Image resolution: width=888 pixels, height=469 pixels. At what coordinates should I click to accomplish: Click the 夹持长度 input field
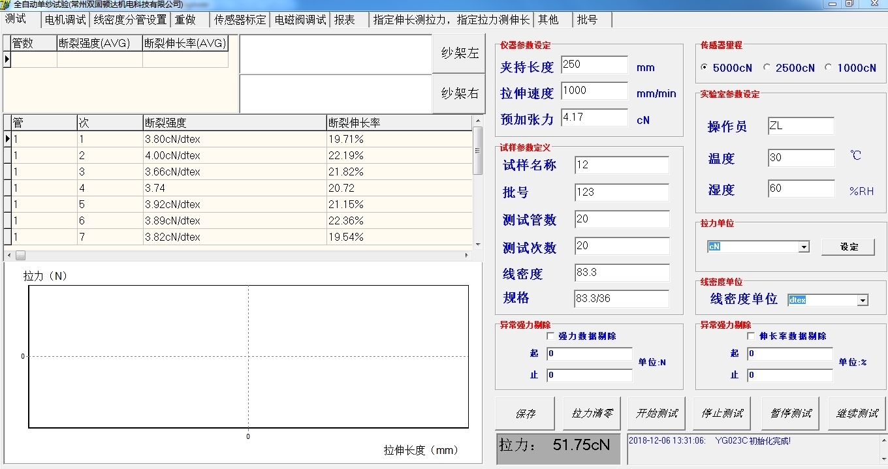coord(594,65)
